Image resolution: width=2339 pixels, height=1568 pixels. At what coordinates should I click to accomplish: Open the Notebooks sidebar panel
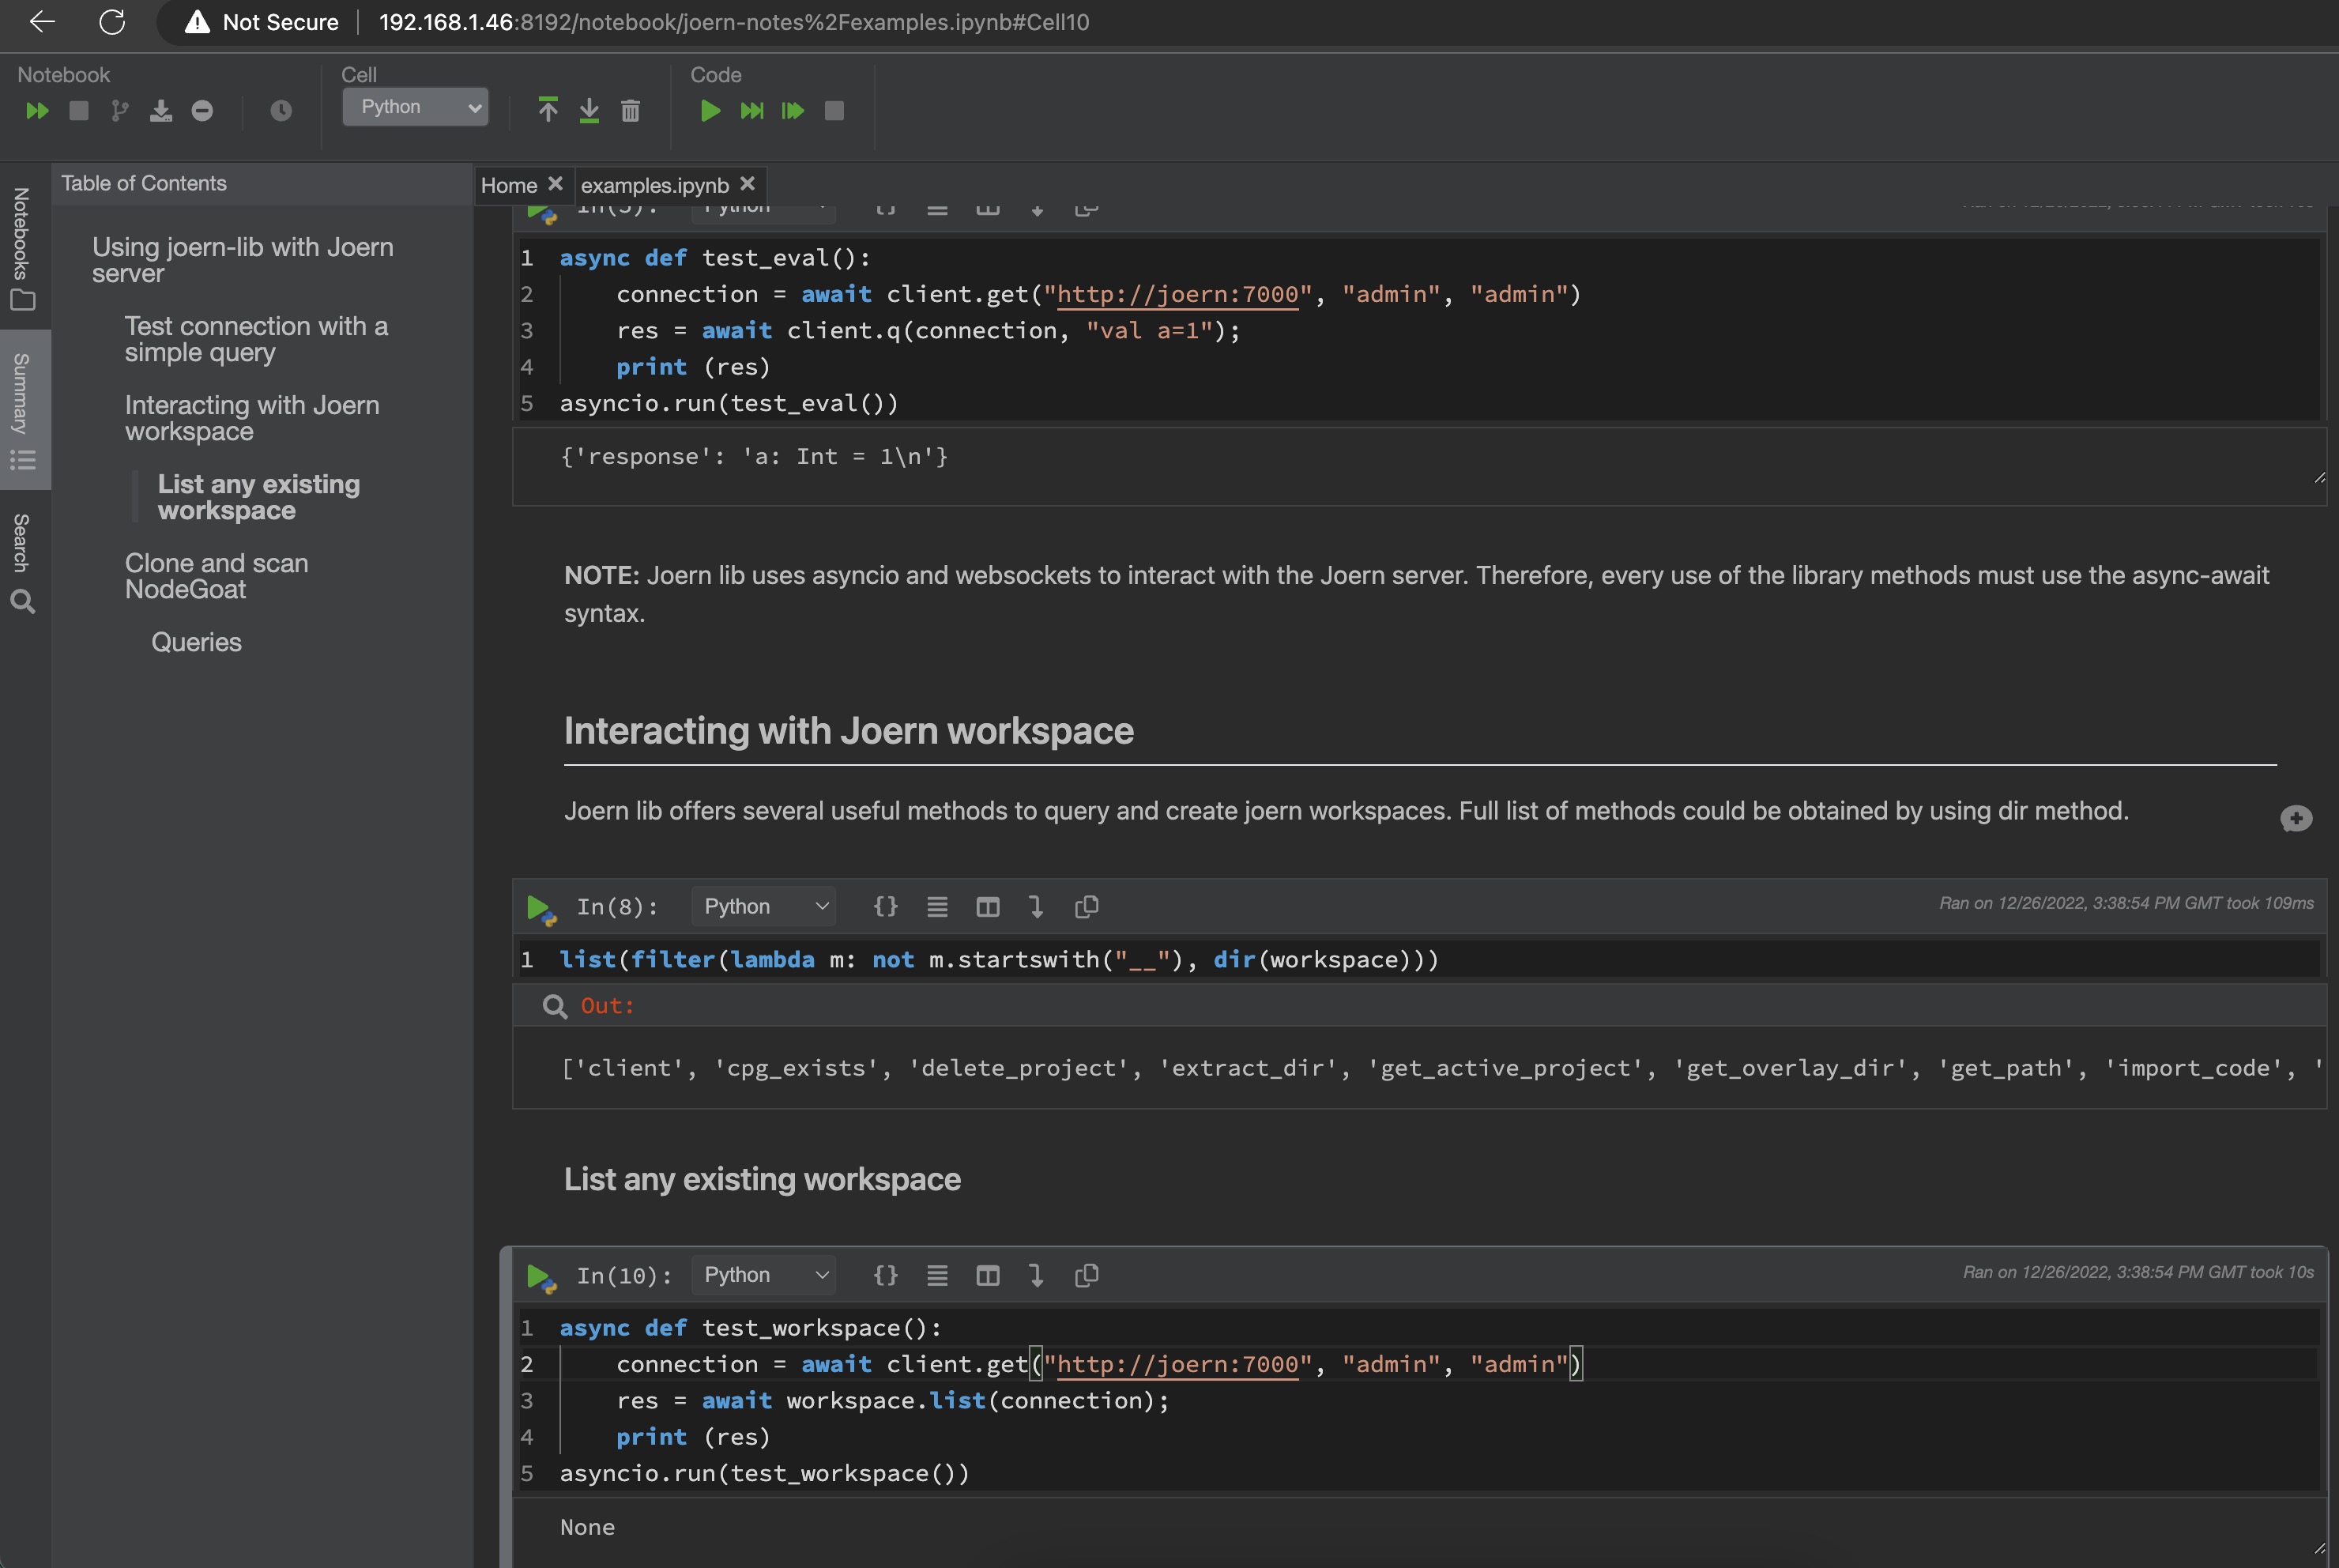pos(21,248)
